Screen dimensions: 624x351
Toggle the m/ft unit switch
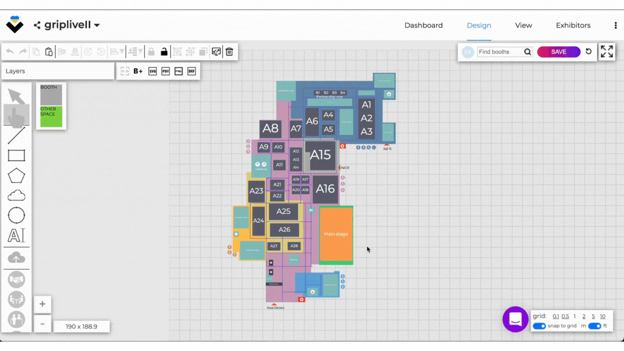click(594, 326)
